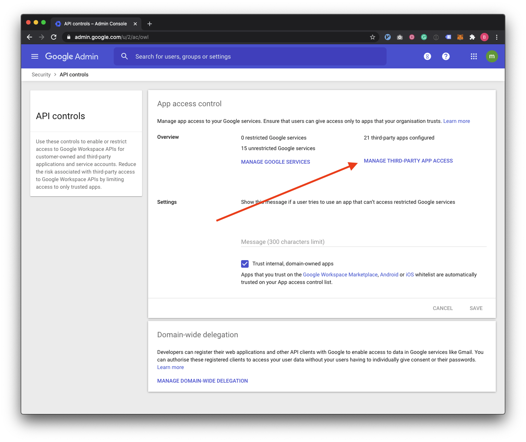Open a new browser tab
The height and width of the screenshot is (442, 526).
150,24
